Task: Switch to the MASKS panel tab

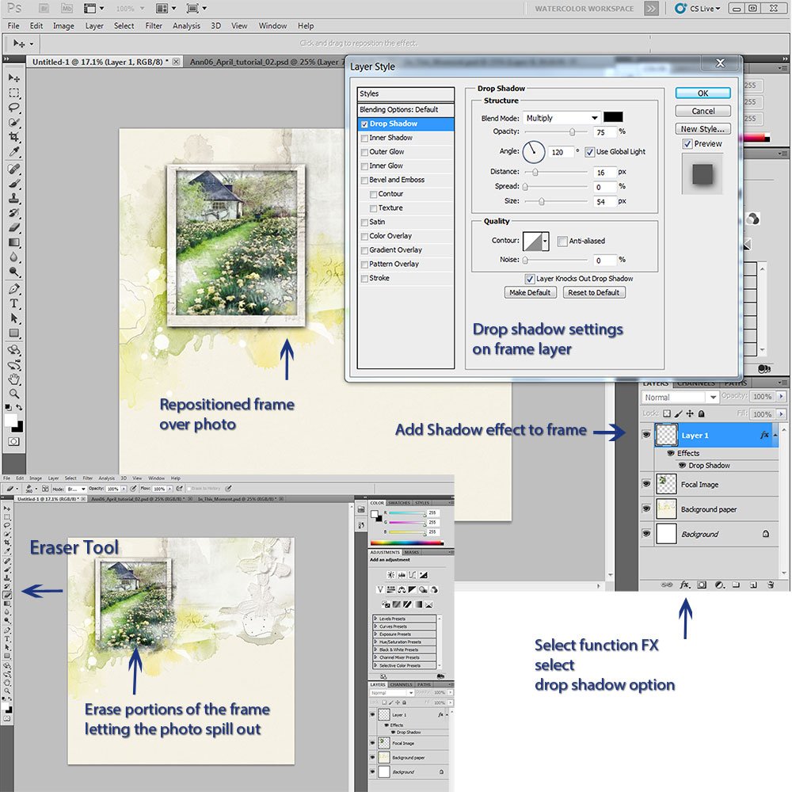Action: click(412, 552)
